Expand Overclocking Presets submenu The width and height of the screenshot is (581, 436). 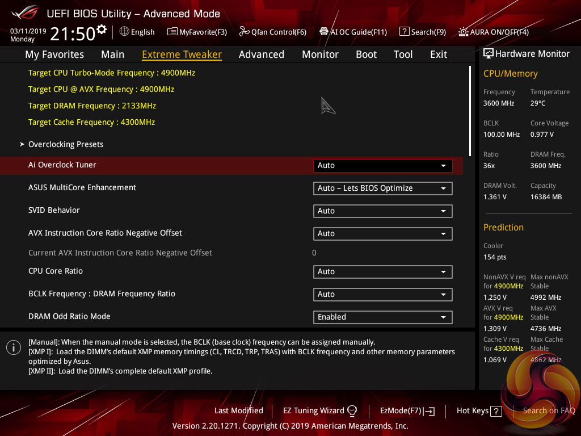tap(66, 144)
